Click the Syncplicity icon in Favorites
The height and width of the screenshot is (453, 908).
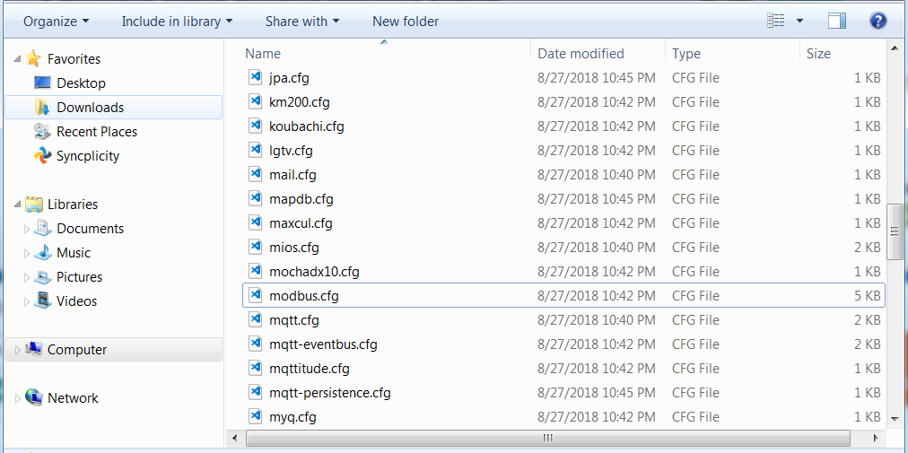pyautogui.click(x=42, y=156)
